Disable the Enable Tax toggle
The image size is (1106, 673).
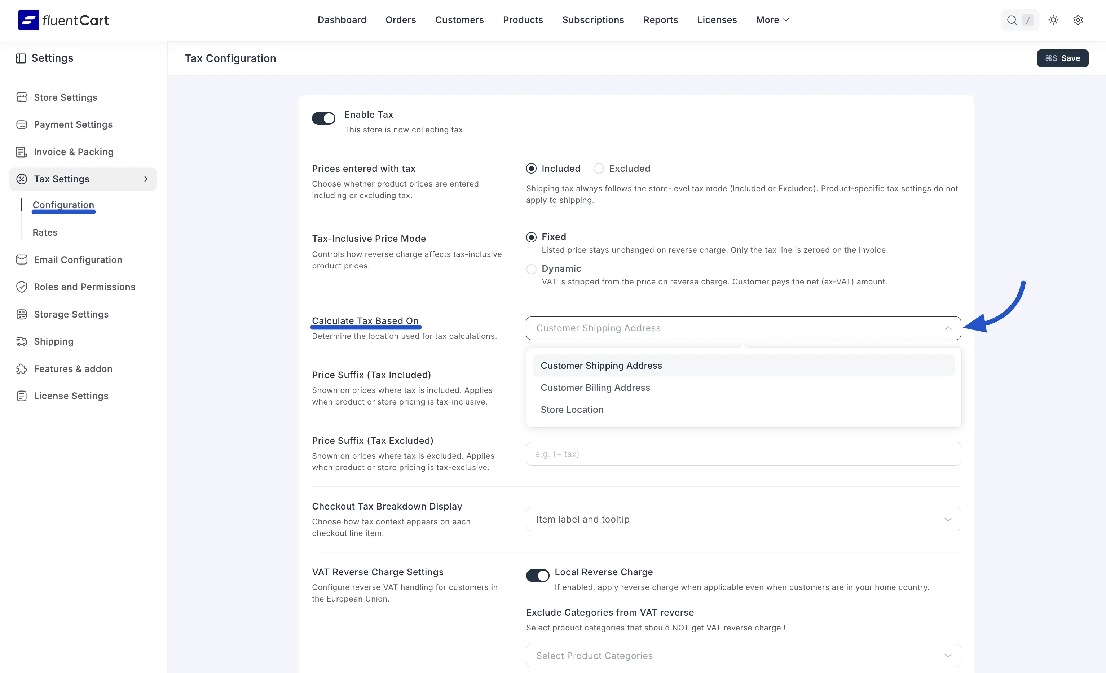click(323, 118)
